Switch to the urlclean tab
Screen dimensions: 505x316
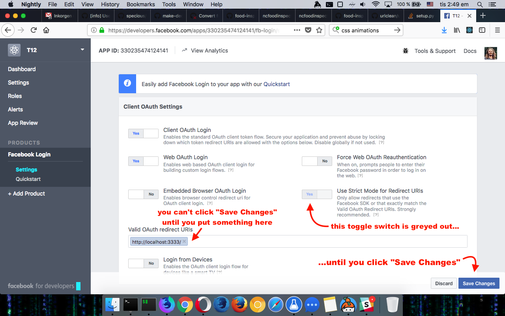pos(385,16)
